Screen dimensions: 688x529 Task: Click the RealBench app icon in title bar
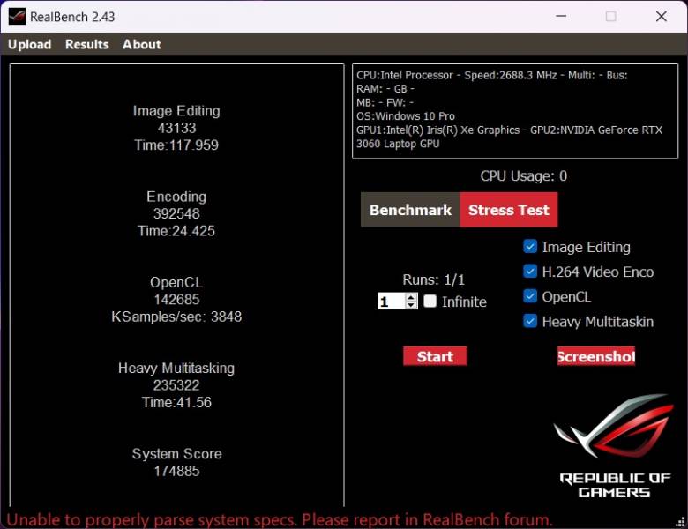tap(17, 17)
